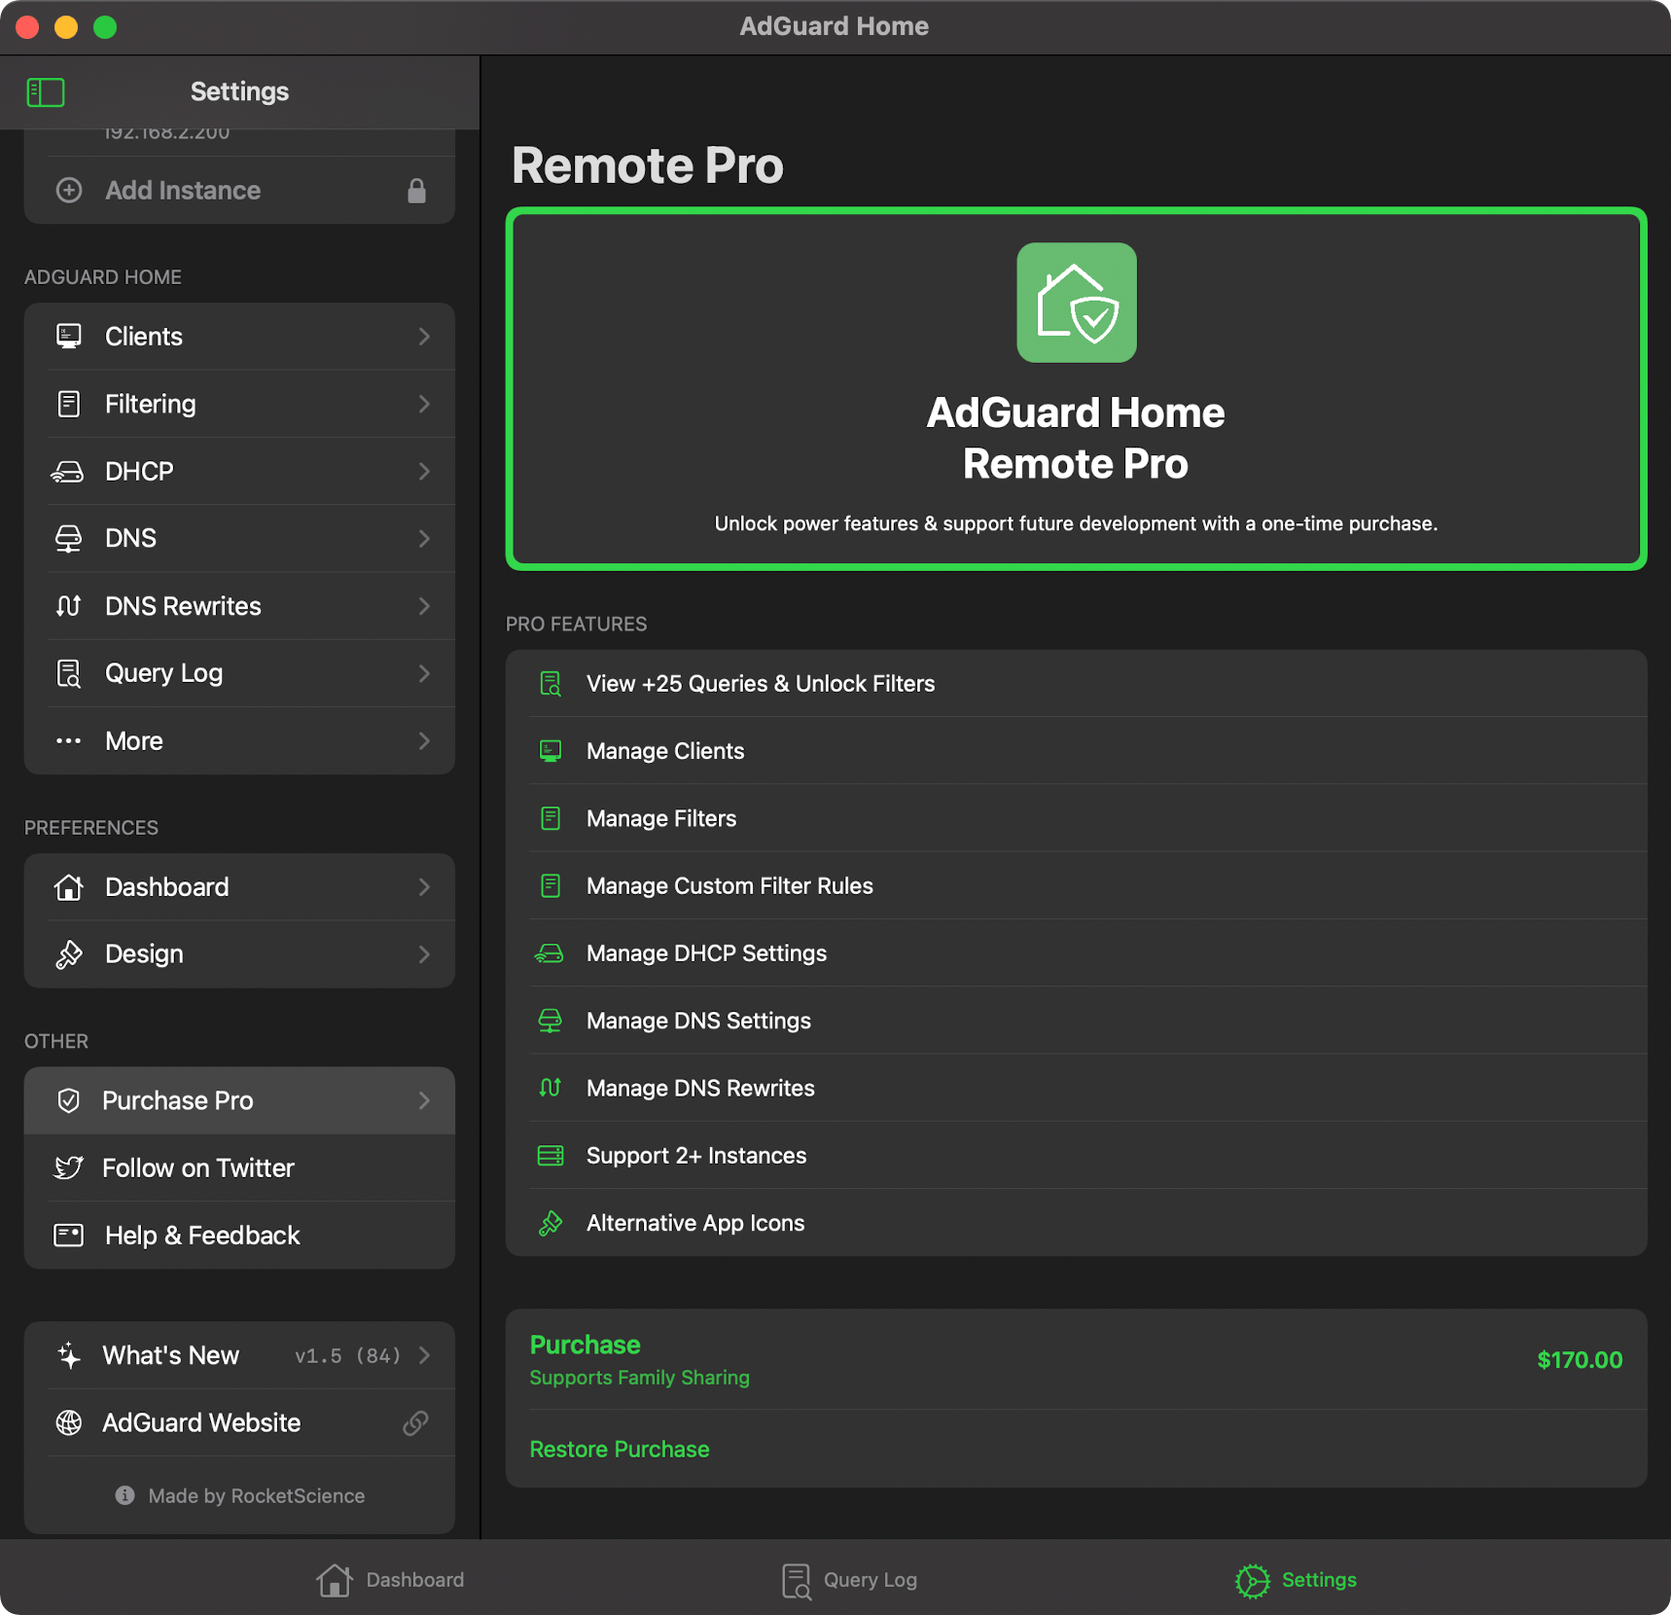Click the Dashboard house icon in Preferences
The height and width of the screenshot is (1615, 1671).
pos(68,887)
